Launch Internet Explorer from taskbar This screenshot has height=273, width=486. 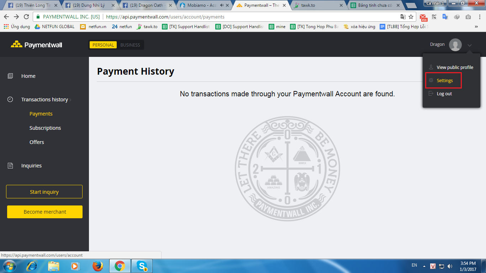pyautogui.click(x=32, y=266)
